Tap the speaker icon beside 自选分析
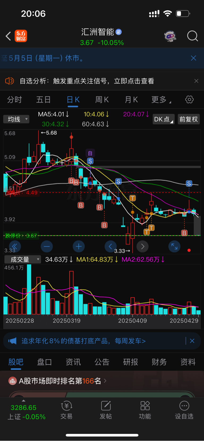The width and height of the screenshot is (204, 441). coord(9,81)
